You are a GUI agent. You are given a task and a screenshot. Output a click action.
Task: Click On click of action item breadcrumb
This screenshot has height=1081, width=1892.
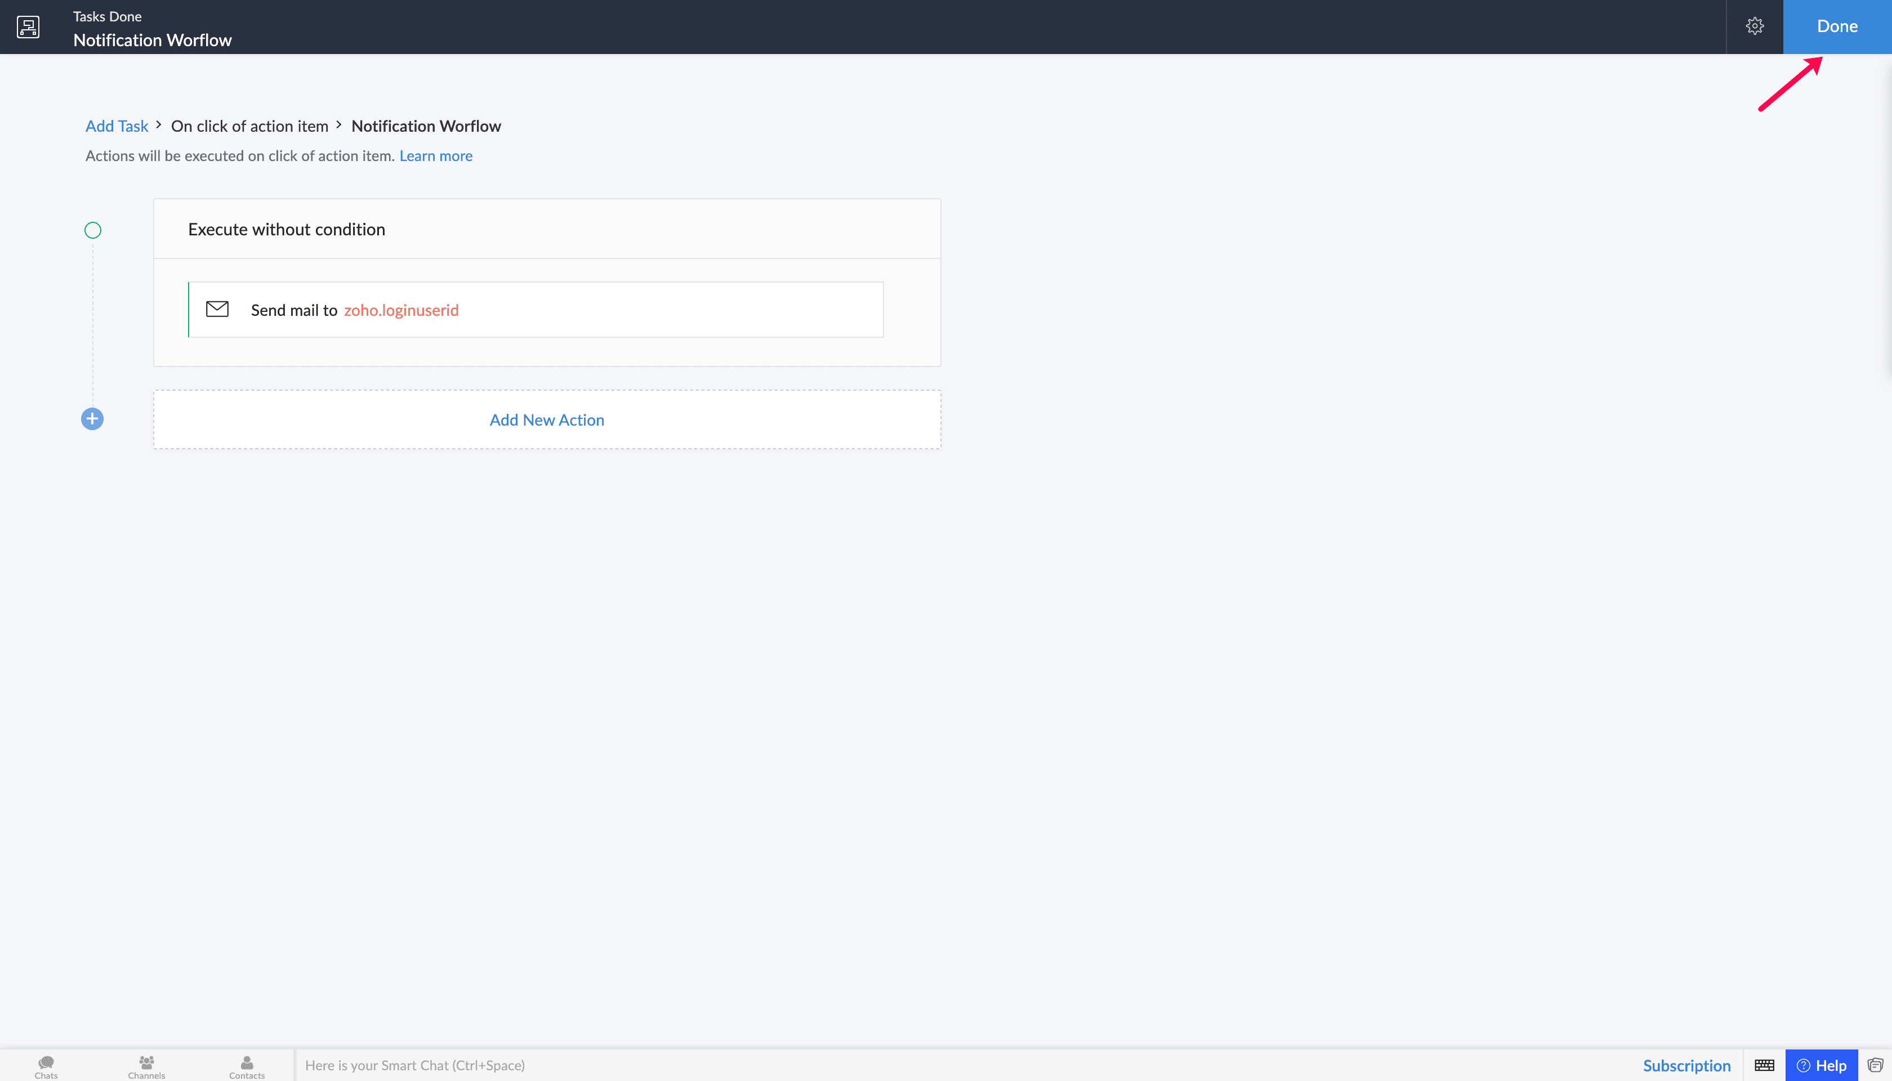tap(249, 126)
